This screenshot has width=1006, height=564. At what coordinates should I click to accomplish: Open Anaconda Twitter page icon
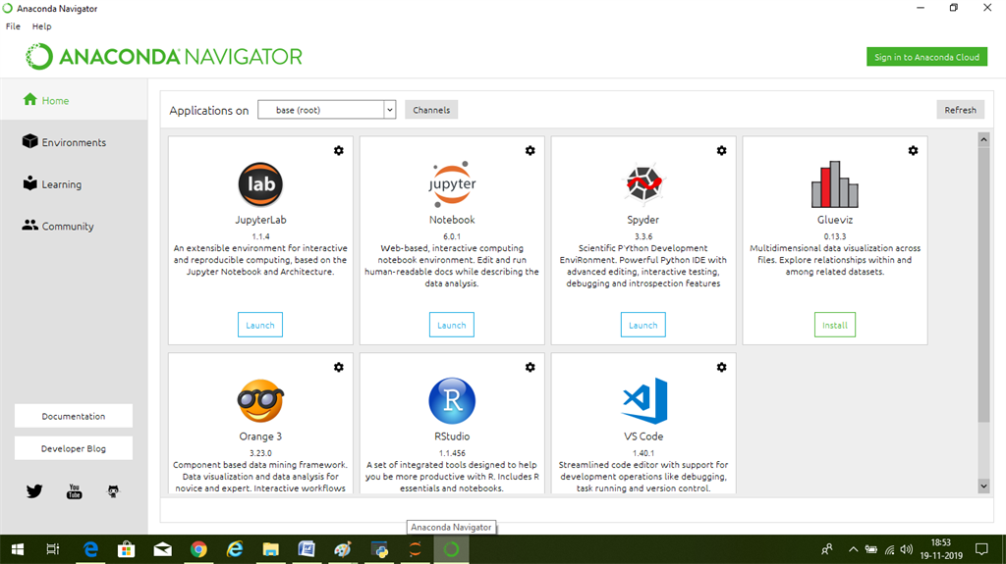pyautogui.click(x=34, y=491)
